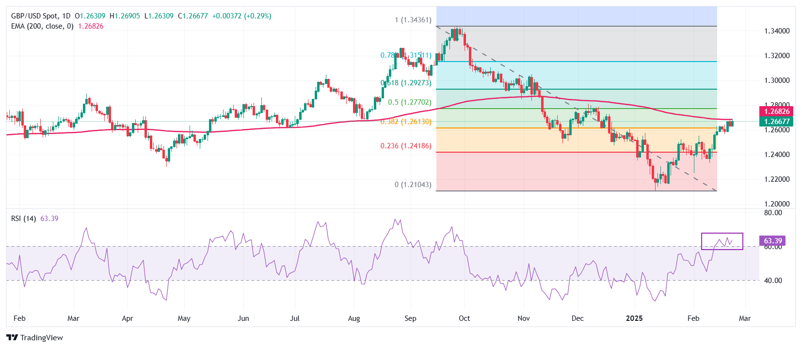Click the 40.00 RSI axis level
This screenshot has width=802, height=348.
pyautogui.click(x=773, y=281)
